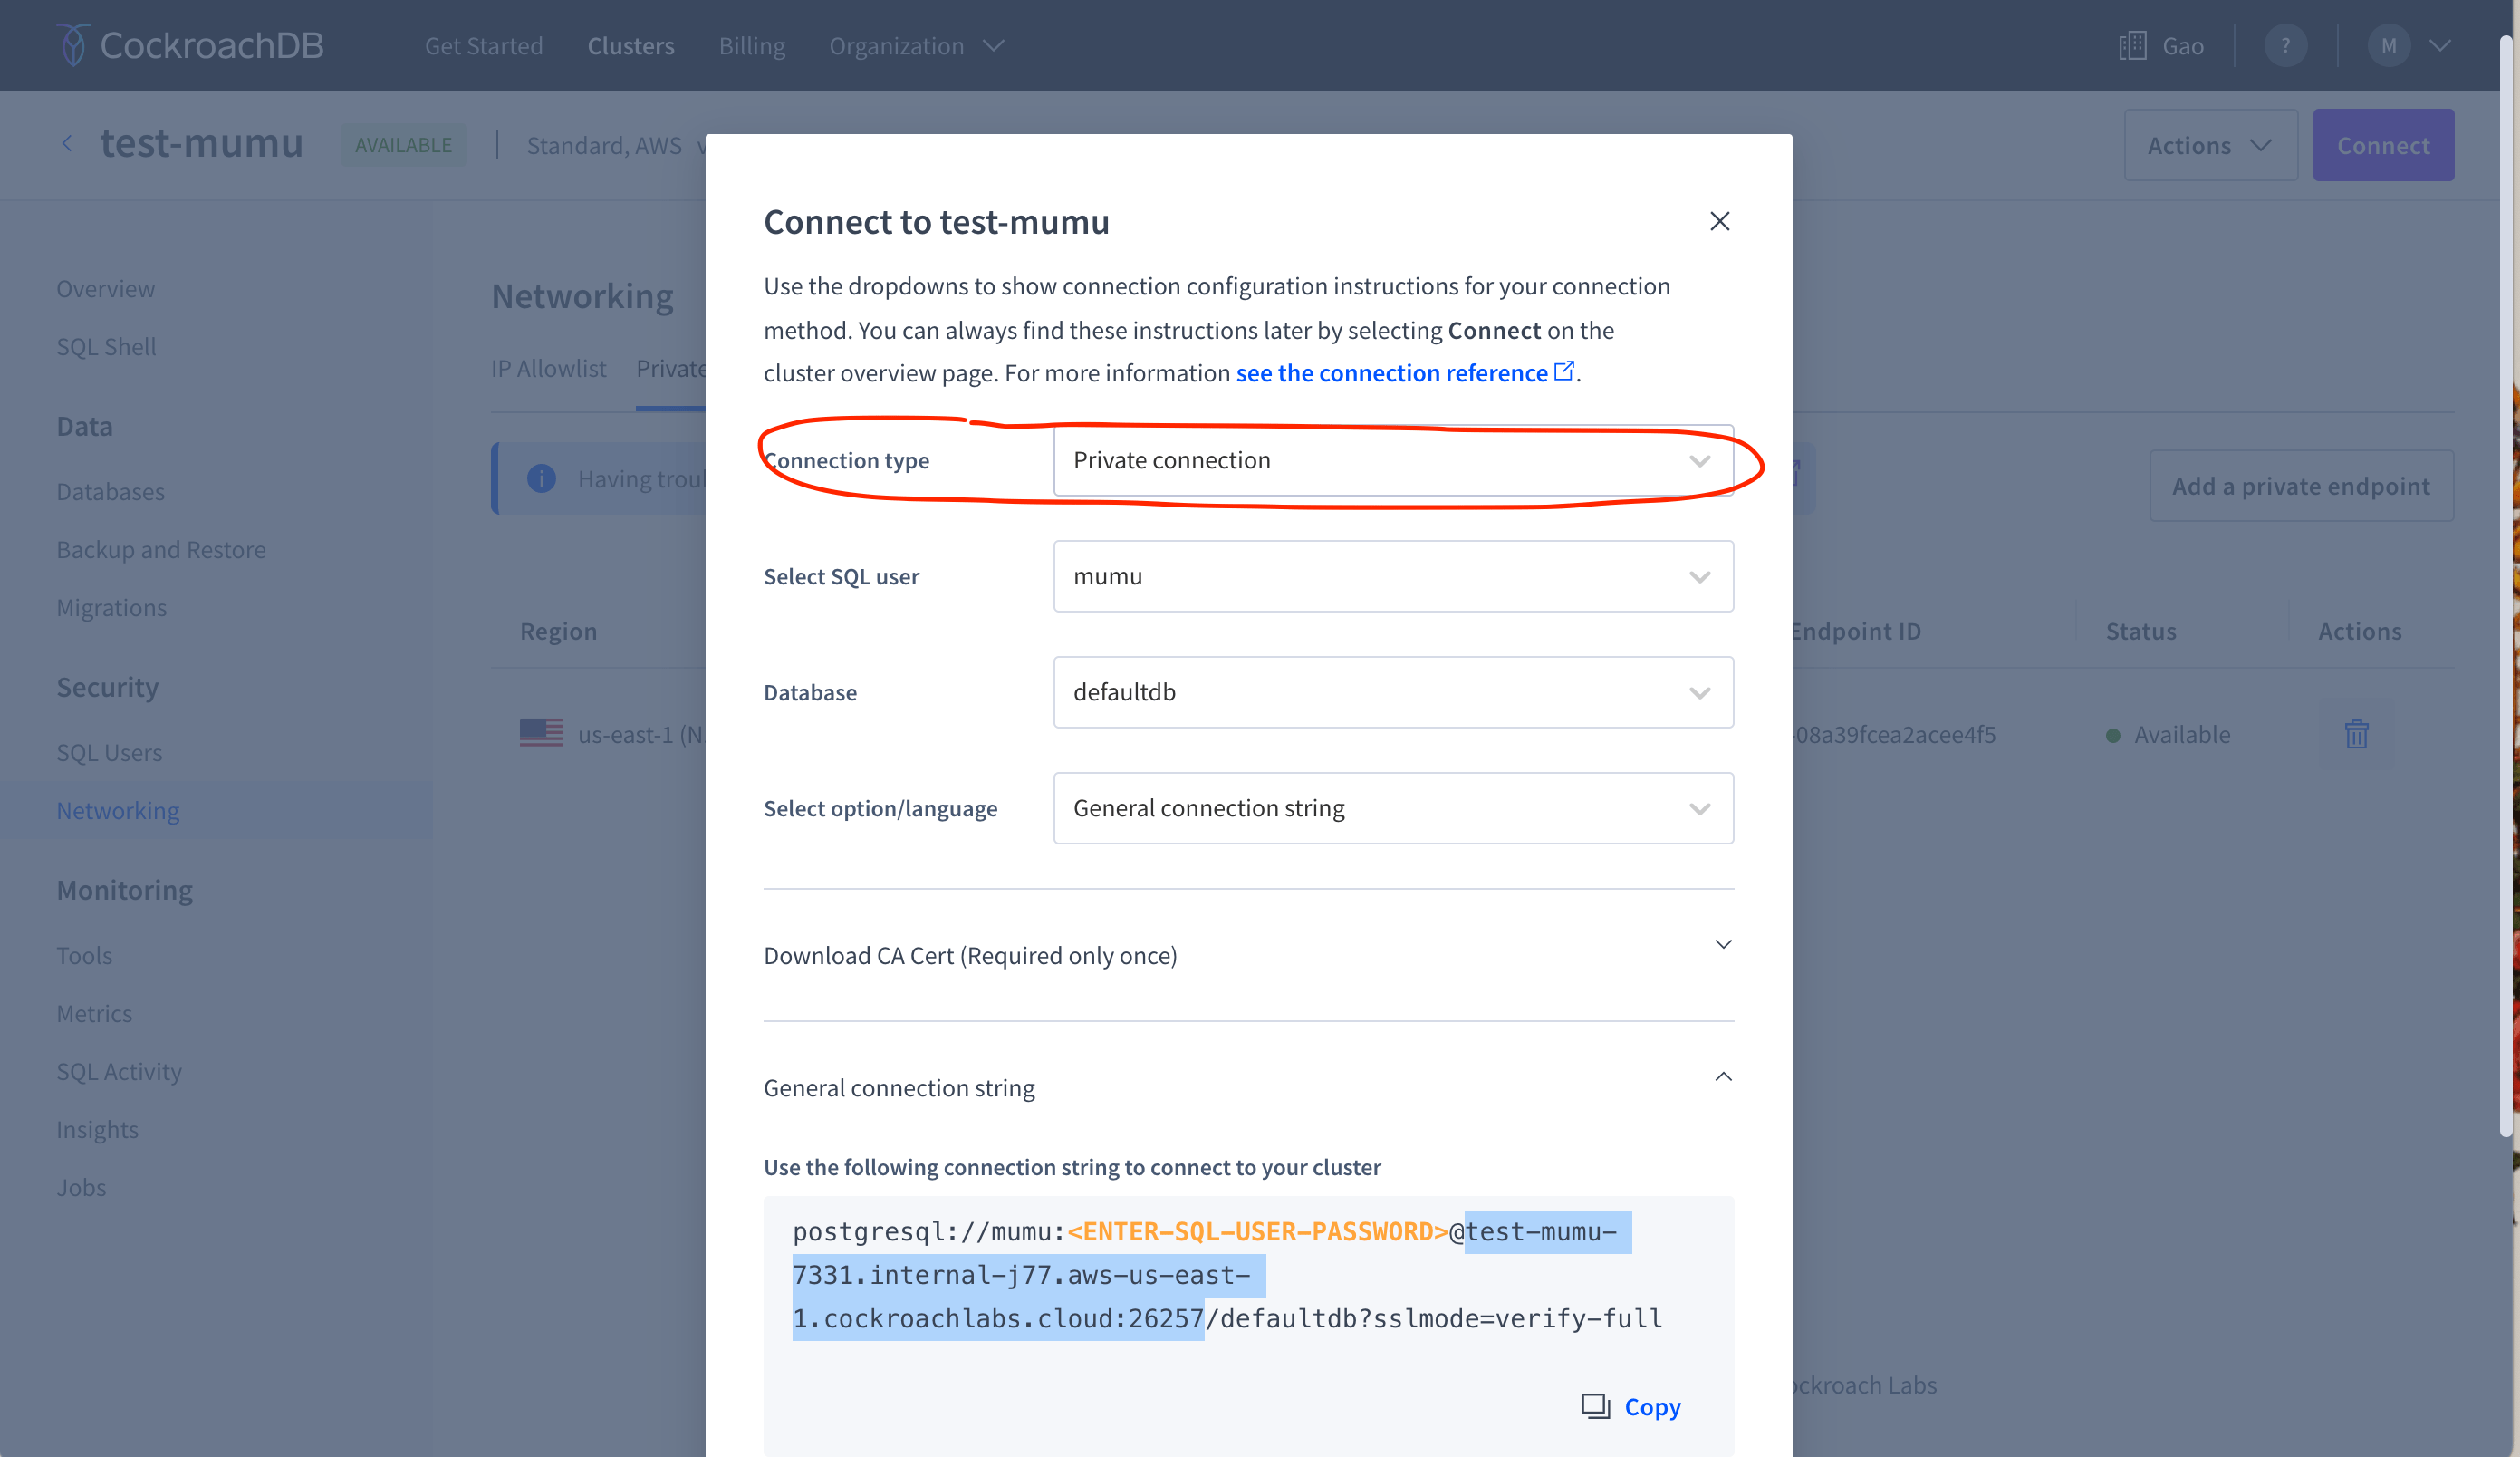Click the organization building icon next to Gao
Screen dimensions: 2520x1457
point(2132,46)
